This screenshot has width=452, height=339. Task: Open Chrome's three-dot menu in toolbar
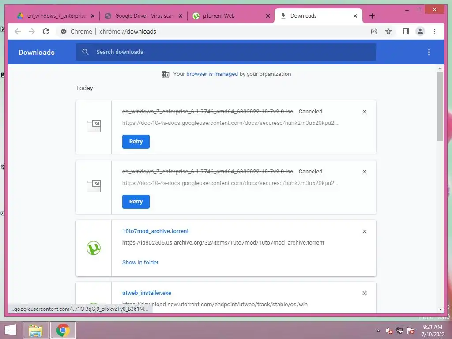click(434, 31)
